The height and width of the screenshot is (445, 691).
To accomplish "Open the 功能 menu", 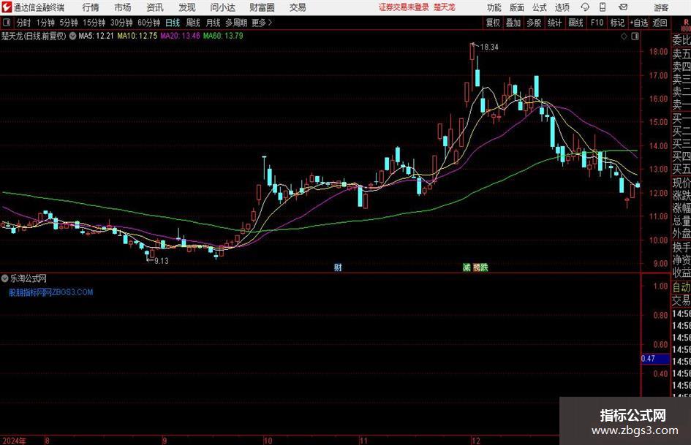I will point(494,7).
